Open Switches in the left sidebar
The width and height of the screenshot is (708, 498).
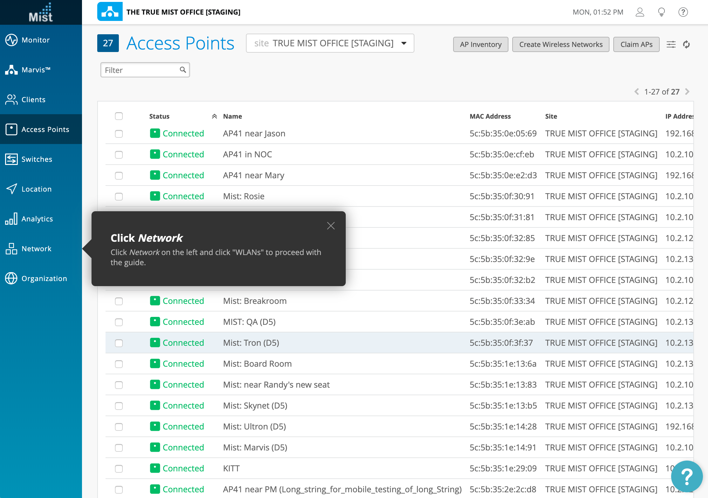[37, 159]
